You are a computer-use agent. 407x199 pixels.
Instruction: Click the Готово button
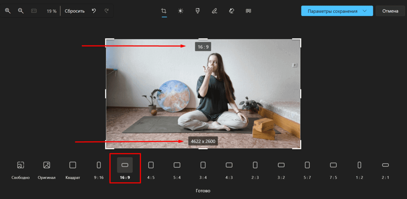coord(203,191)
